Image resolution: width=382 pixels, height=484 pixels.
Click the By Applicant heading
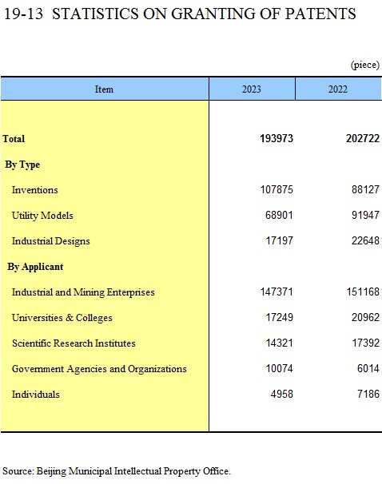click(35, 267)
